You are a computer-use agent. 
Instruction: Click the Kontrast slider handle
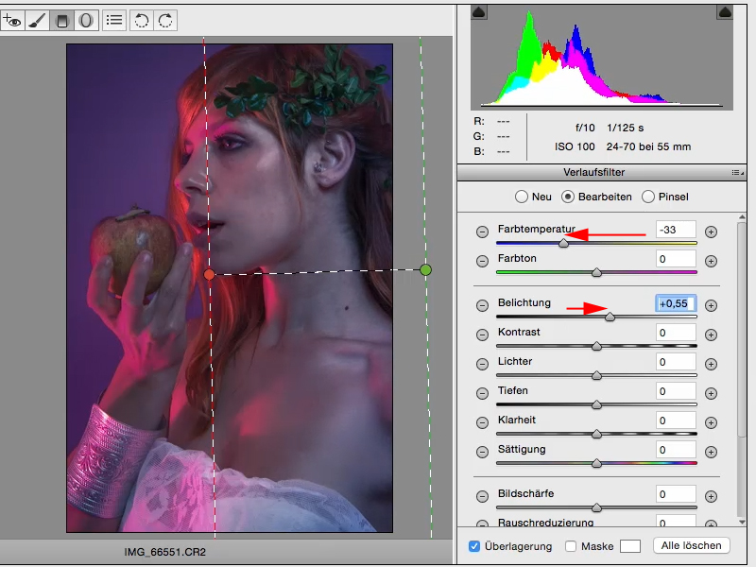(x=596, y=346)
